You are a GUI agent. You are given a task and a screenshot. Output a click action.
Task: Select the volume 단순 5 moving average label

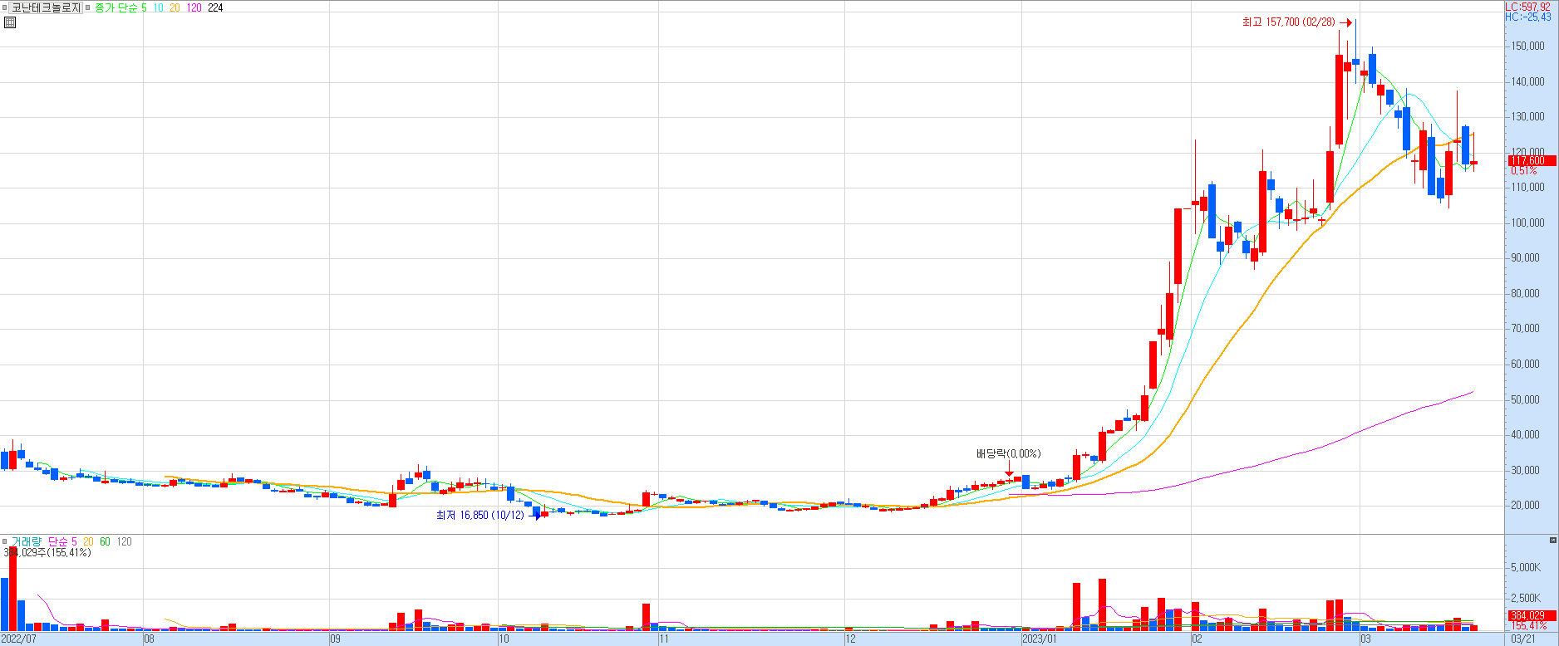(x=62, y=541)
